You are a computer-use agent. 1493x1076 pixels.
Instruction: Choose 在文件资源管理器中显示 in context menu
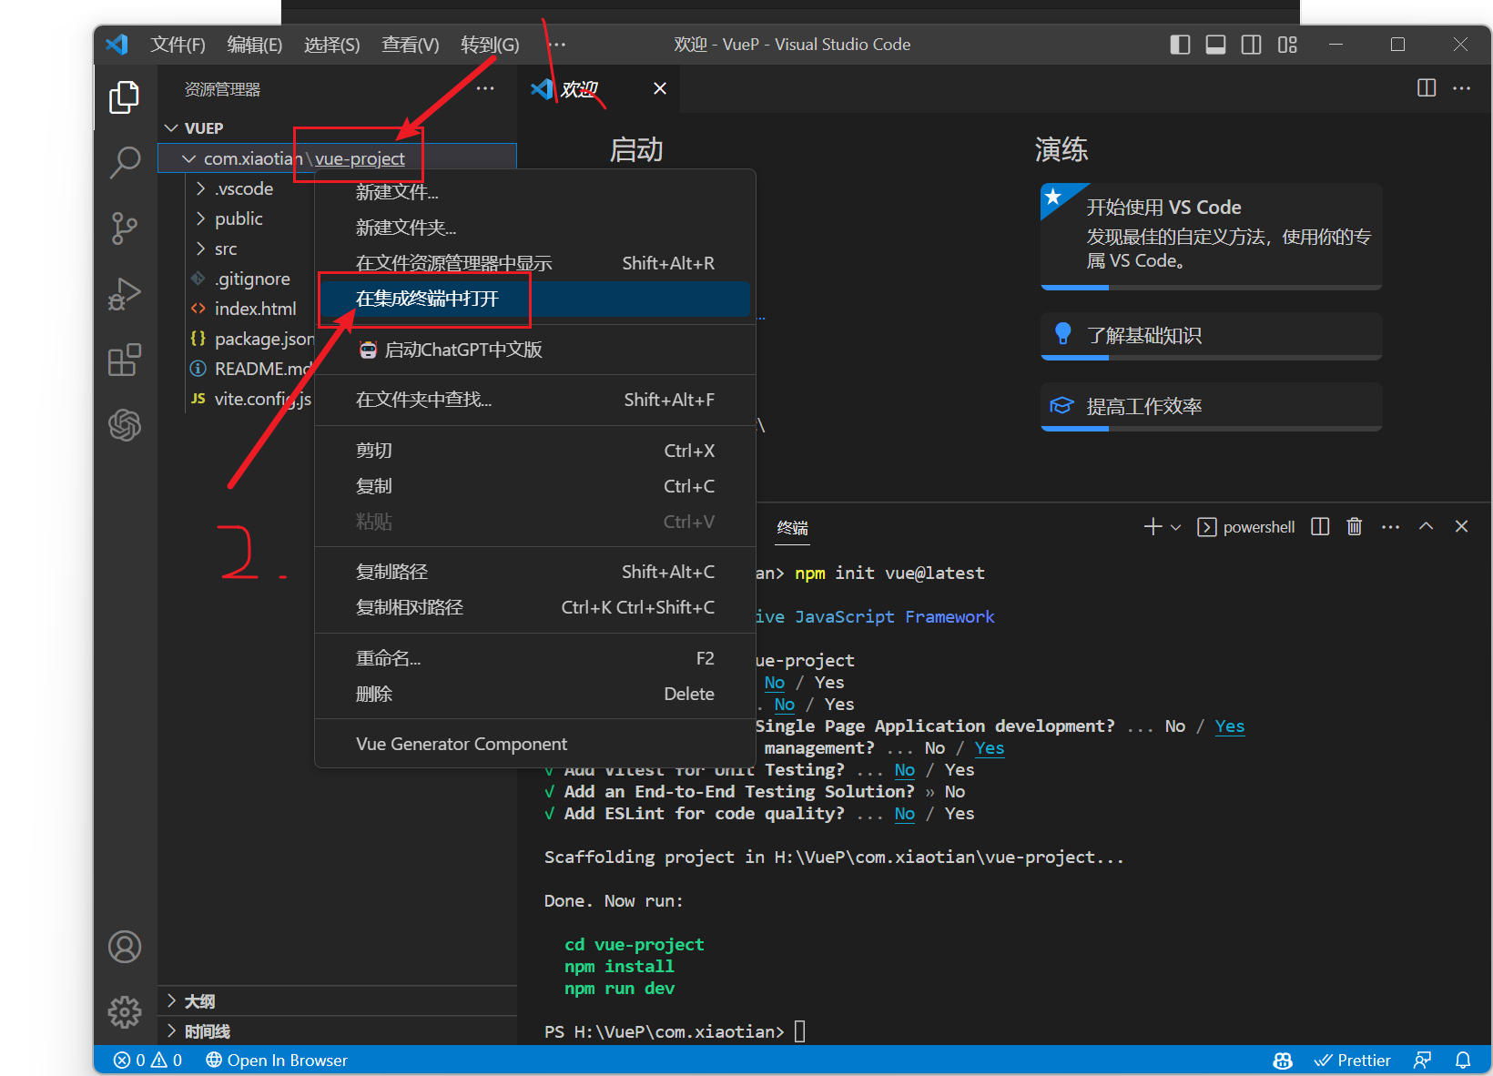pyautogui.click(x=535, y=263)
